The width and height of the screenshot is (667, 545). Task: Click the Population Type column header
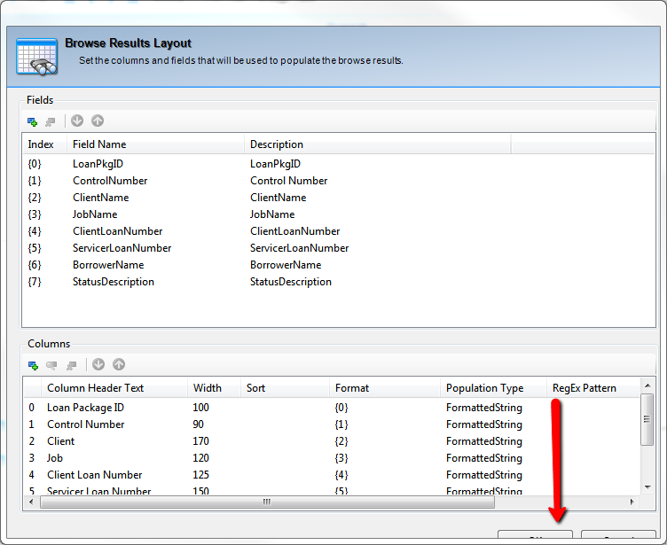tap(484, 388)
